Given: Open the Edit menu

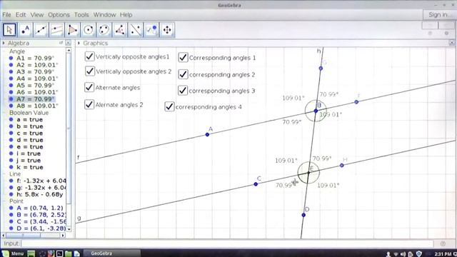Looking at the screenshot, I should pos(21,14).
